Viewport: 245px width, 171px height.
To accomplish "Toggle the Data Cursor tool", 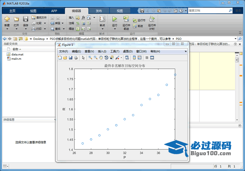I will 112,58.
